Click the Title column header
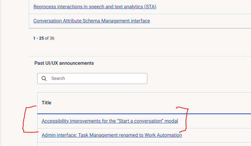The width and height of the screenshot is (251, 146). click(x=46, y=103)
